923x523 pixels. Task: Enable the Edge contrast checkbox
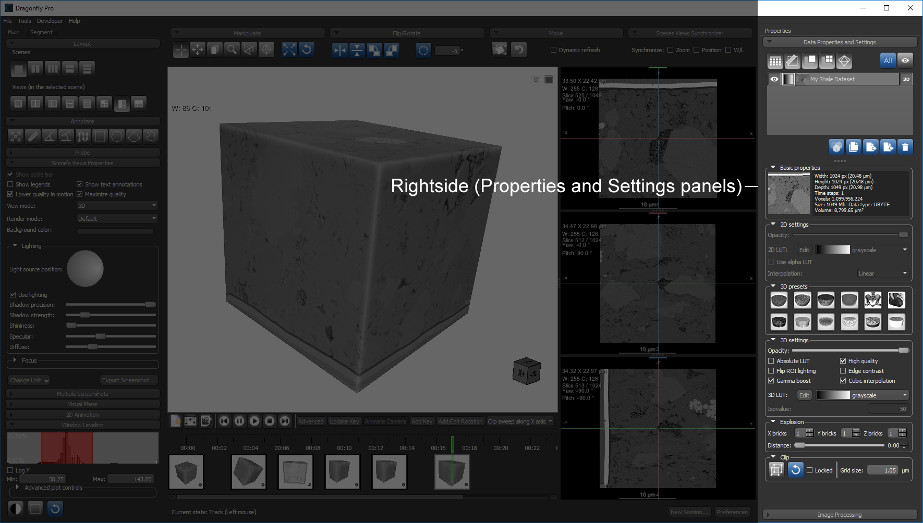[843, 371]
